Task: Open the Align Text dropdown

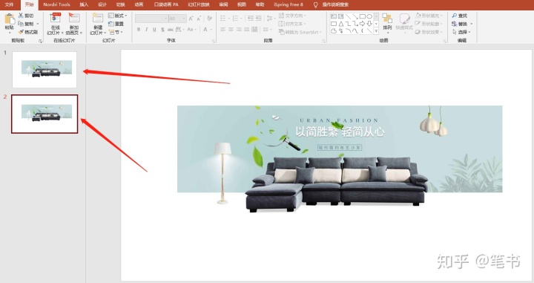Action: tap(292, 24)
